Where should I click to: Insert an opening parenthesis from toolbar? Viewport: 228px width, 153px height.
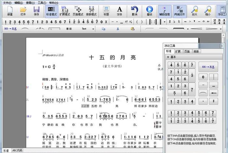(137, 22)
